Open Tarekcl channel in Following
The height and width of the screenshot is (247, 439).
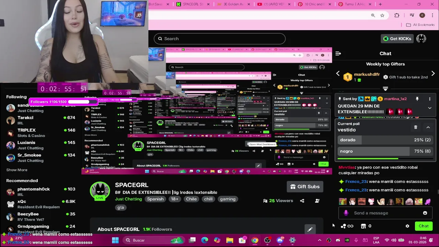pos(41,120)
